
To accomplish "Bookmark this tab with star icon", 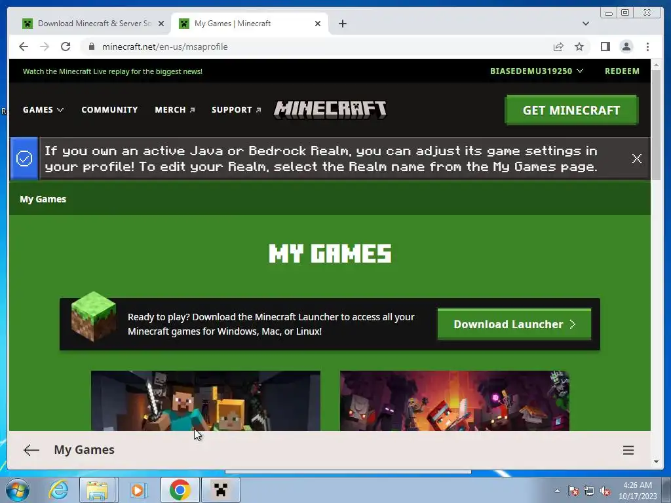I will 579,47.
